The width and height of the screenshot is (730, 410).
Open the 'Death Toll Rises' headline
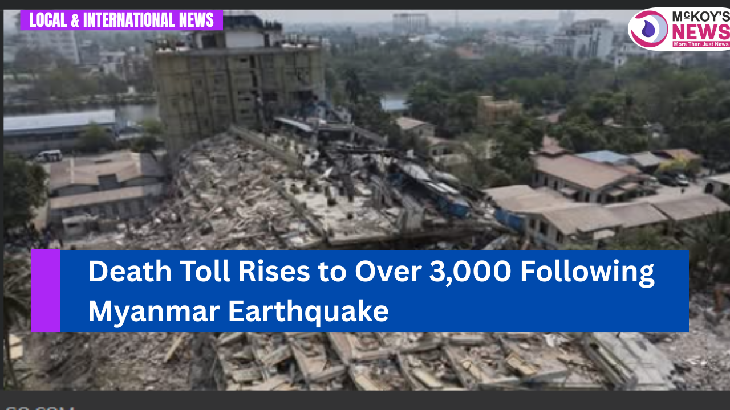click(371, 291)
